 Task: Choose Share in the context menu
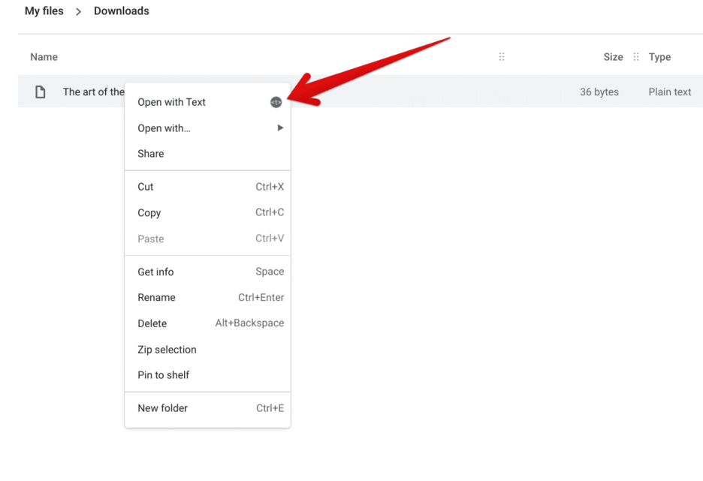coord(207,154)
